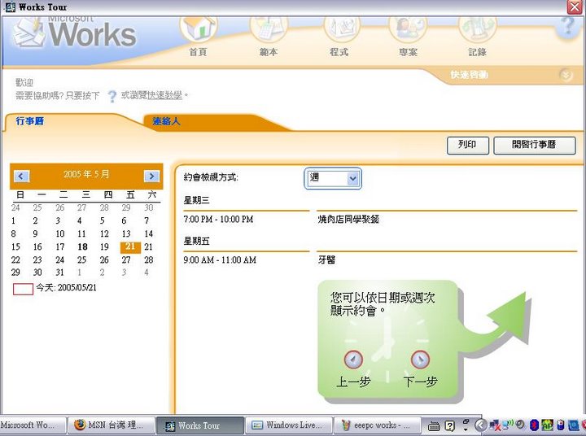Click the Bluetooth tray icon
The width and height of the screenshot is (586, 436).
(535, 425)
